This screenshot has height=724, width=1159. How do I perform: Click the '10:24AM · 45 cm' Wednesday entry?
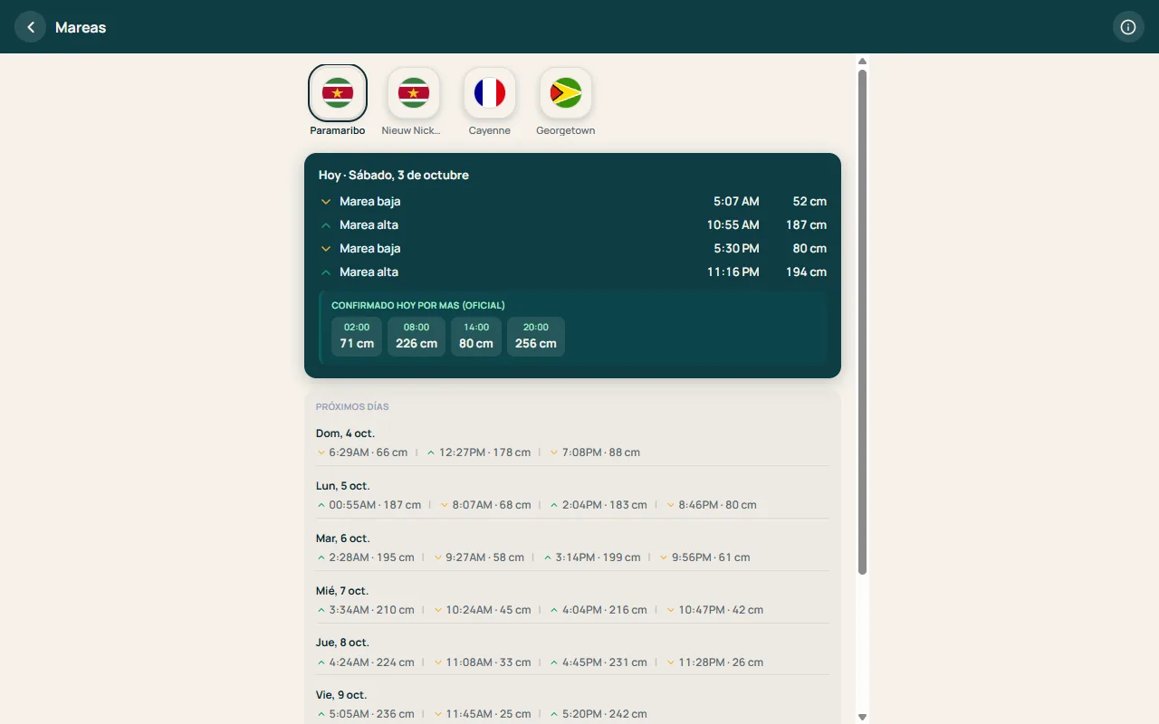482,610
